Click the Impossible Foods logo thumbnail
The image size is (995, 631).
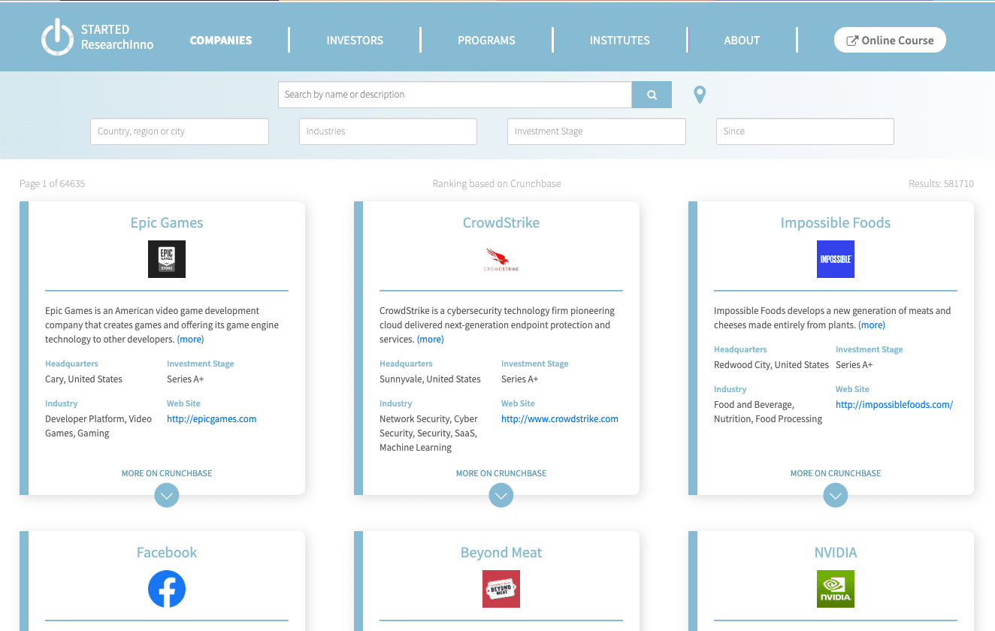(x=836, y=259)
